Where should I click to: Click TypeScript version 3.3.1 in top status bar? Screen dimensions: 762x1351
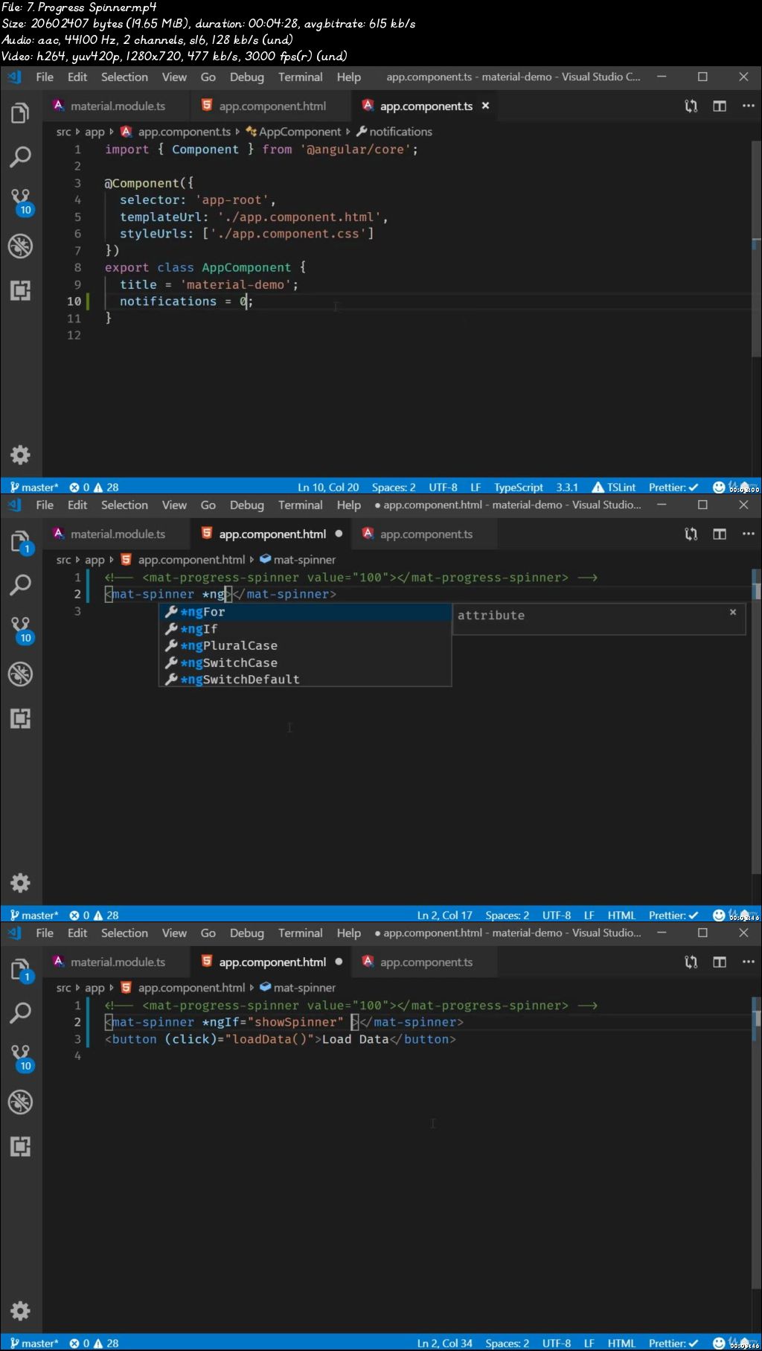(x=567, y=488)
